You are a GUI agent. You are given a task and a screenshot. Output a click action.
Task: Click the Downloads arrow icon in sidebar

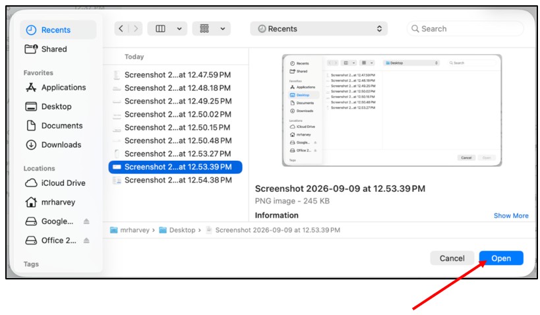[31, 145]
